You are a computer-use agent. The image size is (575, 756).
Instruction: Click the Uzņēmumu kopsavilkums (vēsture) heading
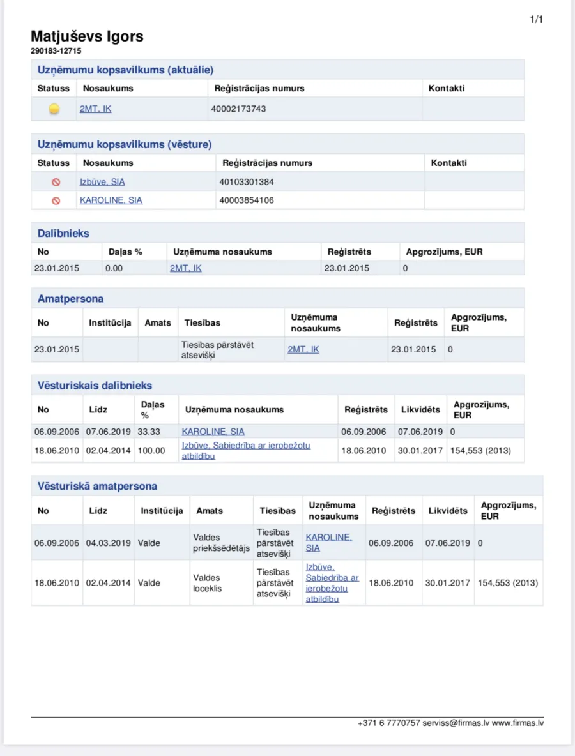pyautogui.click(x=125, y=145)
